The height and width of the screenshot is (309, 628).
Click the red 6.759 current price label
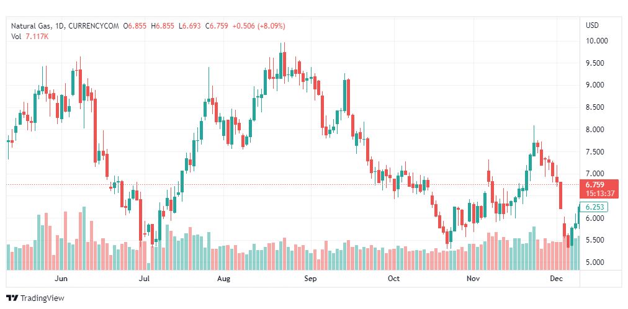pos(594,185)
